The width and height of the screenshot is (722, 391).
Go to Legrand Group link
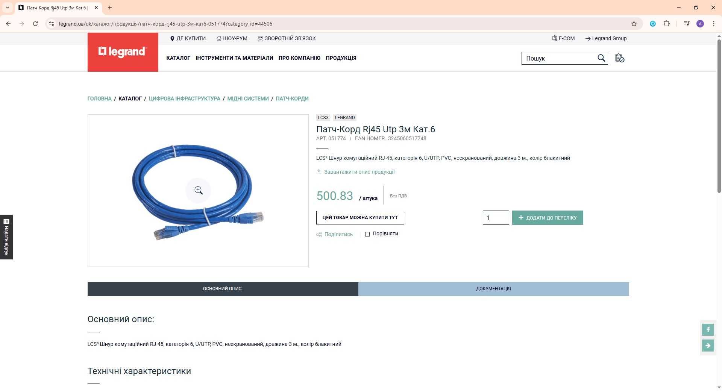(x=606, y=38)
